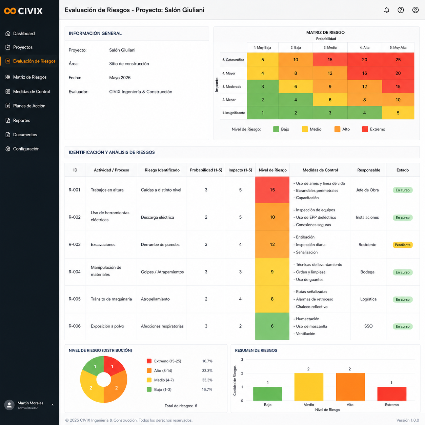Click the CIVIX infinity logo

click(x=10, y=11)
